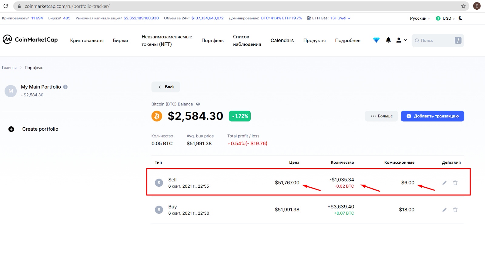The image size is (485, 264).
Task: Delete the Buy transaction with trash icon
Action: click(455, 210)
